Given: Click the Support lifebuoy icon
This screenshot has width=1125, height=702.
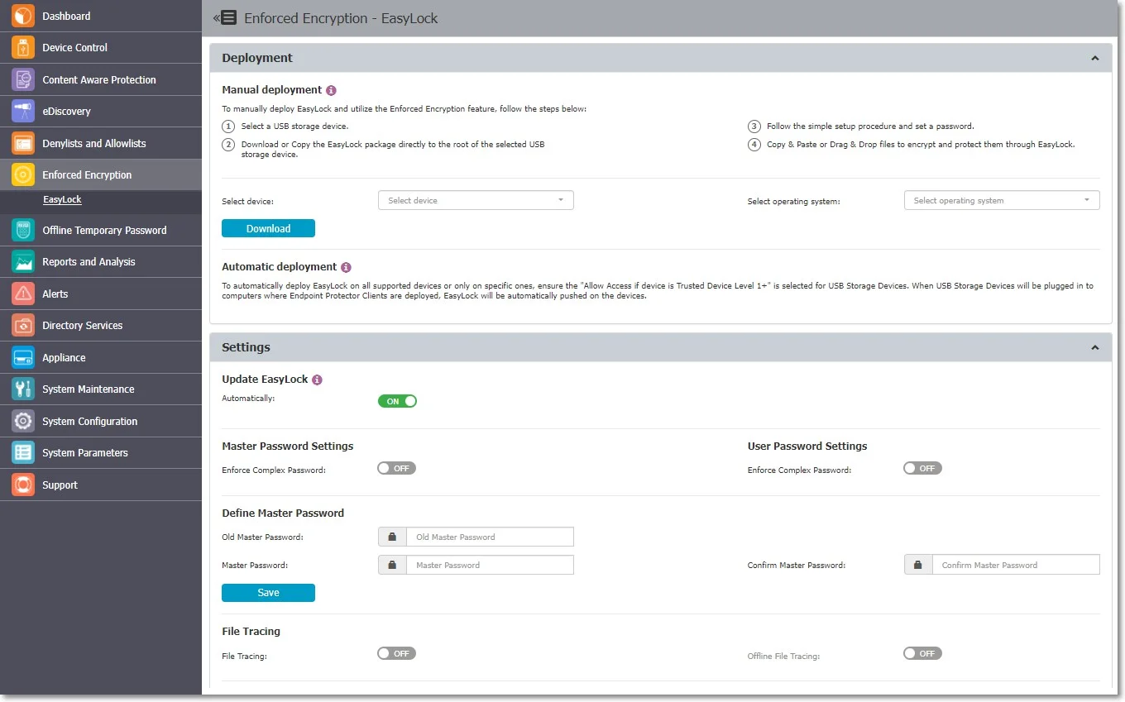Looking at the screenshot, I should click(23, 485).
